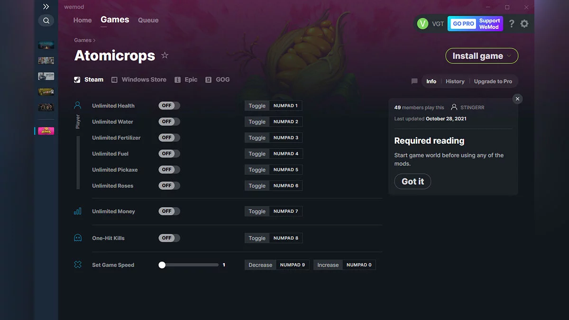The width and height of the screenshot is (569, 320).
Task: Select the pink Atomicrops game thumbnail in sidebar
Action: point(46,131)
